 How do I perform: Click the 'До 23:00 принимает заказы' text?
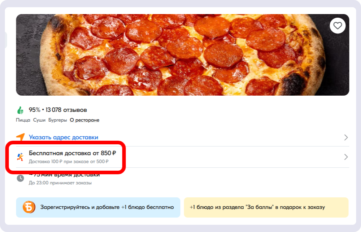click(x=60, y=183)
